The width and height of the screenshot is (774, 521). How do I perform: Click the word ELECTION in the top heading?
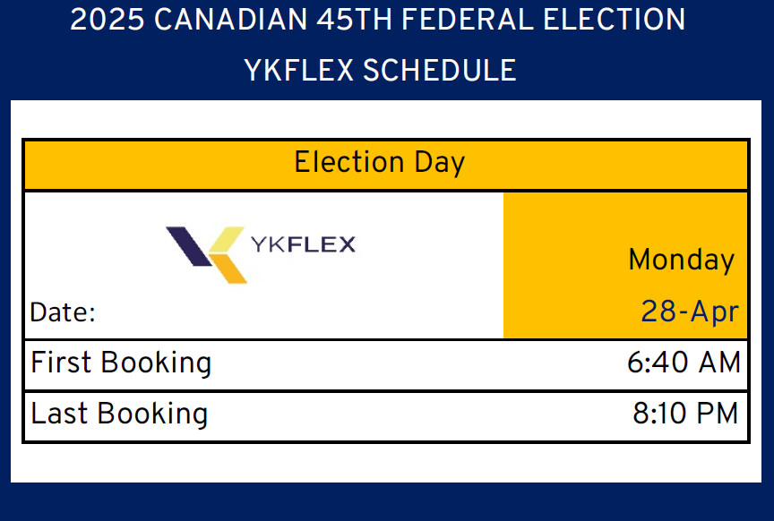point(614,20)
